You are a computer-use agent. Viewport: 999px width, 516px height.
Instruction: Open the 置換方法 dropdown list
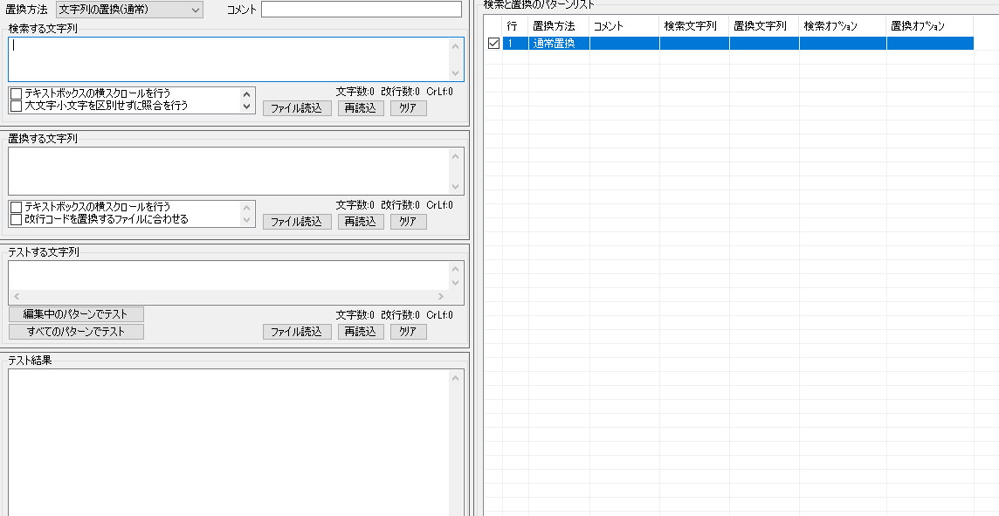[129, 10]
